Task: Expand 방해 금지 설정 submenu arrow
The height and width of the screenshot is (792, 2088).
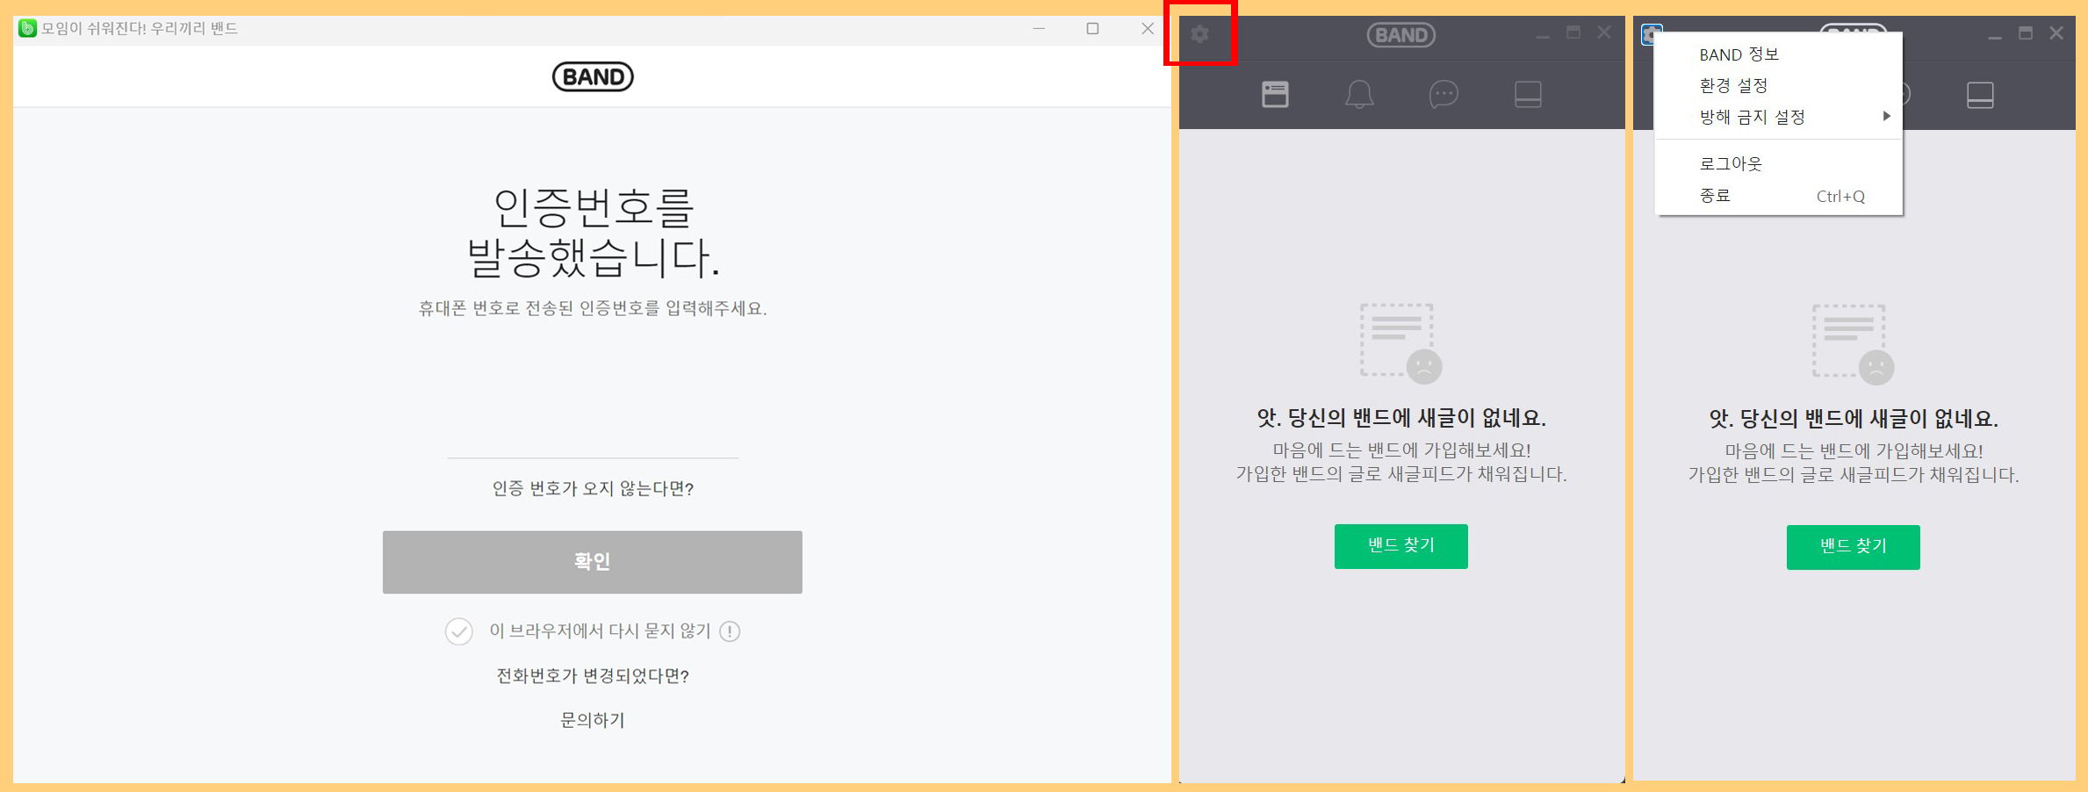Action: point(1886,116)
